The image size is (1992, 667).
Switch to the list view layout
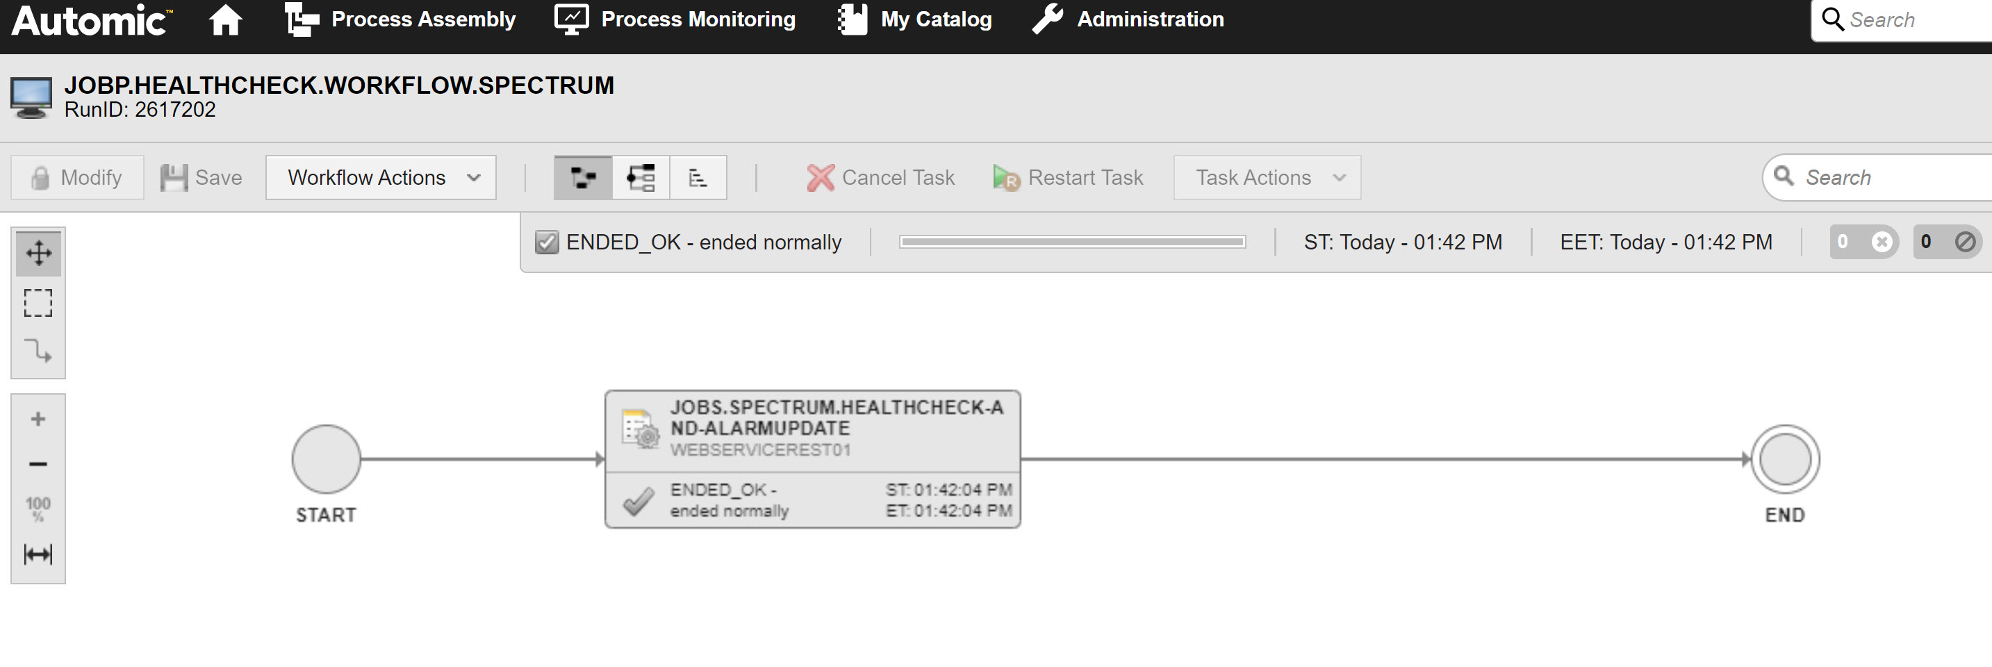point(697,177)
